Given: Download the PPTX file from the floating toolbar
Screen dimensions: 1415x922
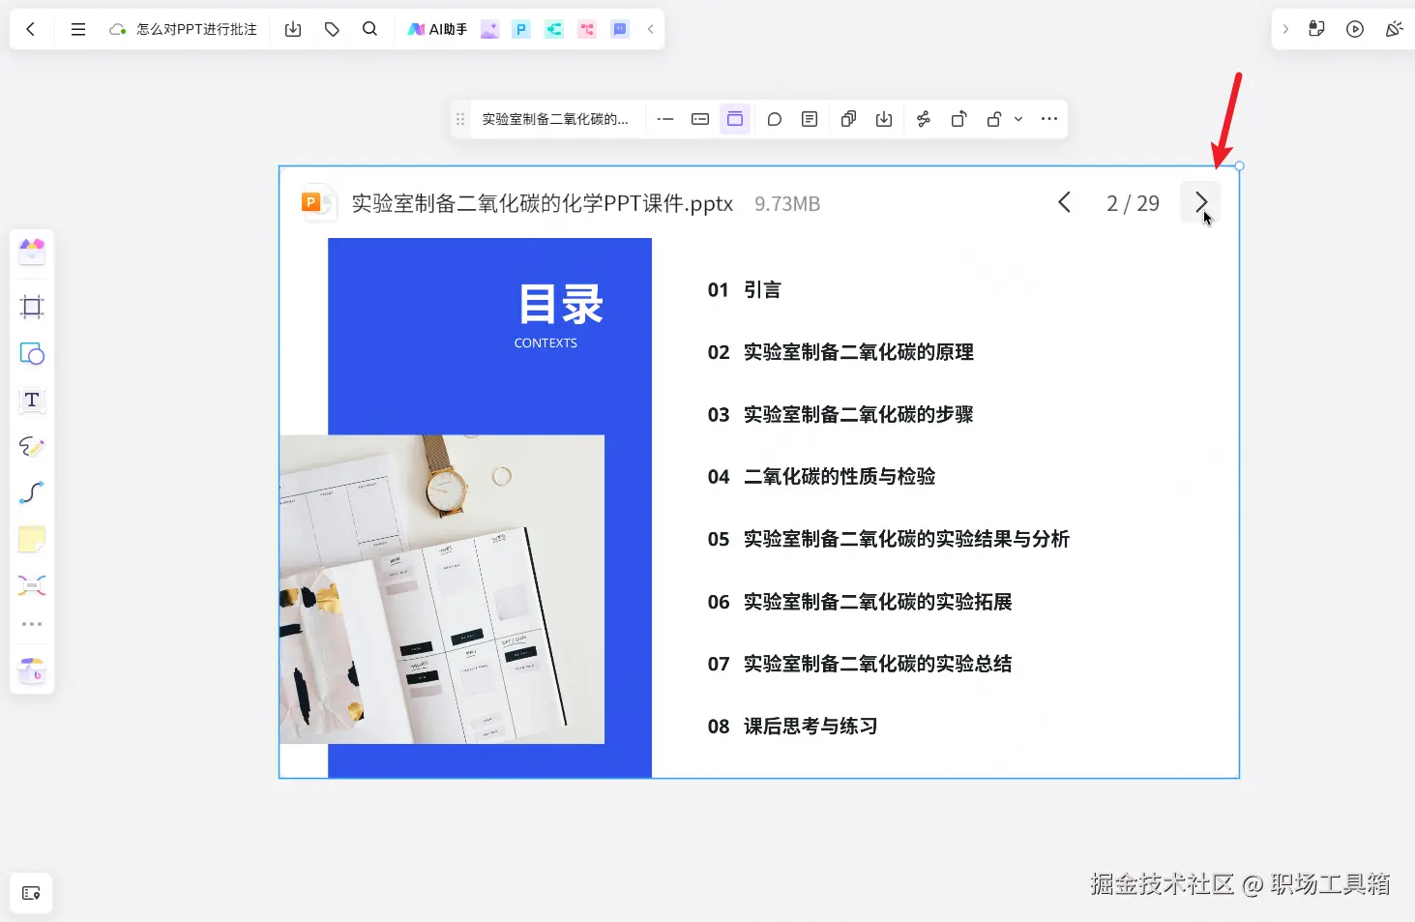Looking at the screenshot, I should click(x=884, y=119).
